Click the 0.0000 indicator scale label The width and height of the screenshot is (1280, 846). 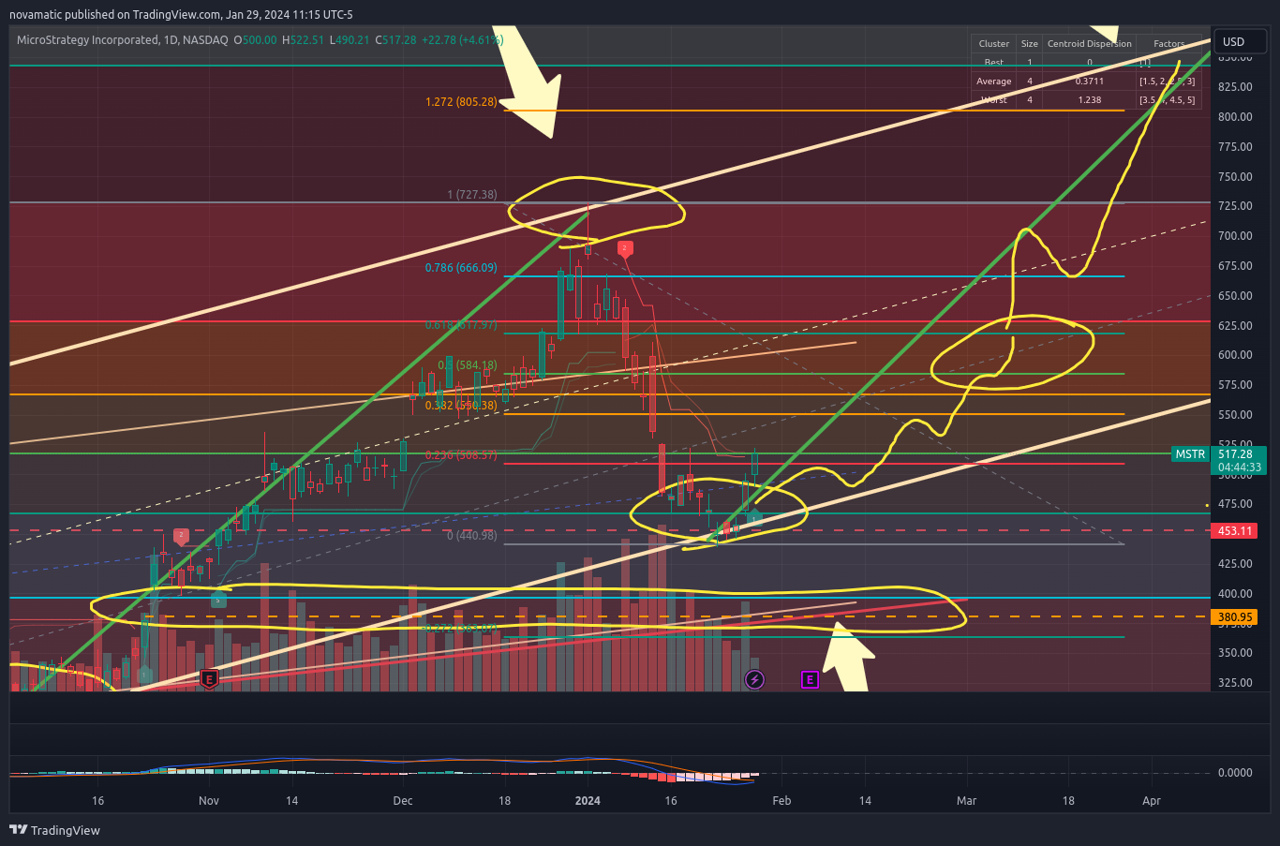click(x=1235, y=773)
